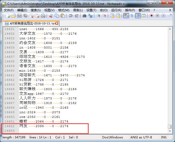The height and width of the screenshot is (142, 175).
Task: Toggle synchronize vertical scrolling icon
Action: pos(112,16)
